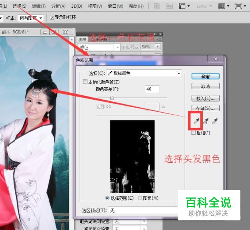Click the document window scrollbar up arrow
250x230 pixels.
tap(72, 39)
